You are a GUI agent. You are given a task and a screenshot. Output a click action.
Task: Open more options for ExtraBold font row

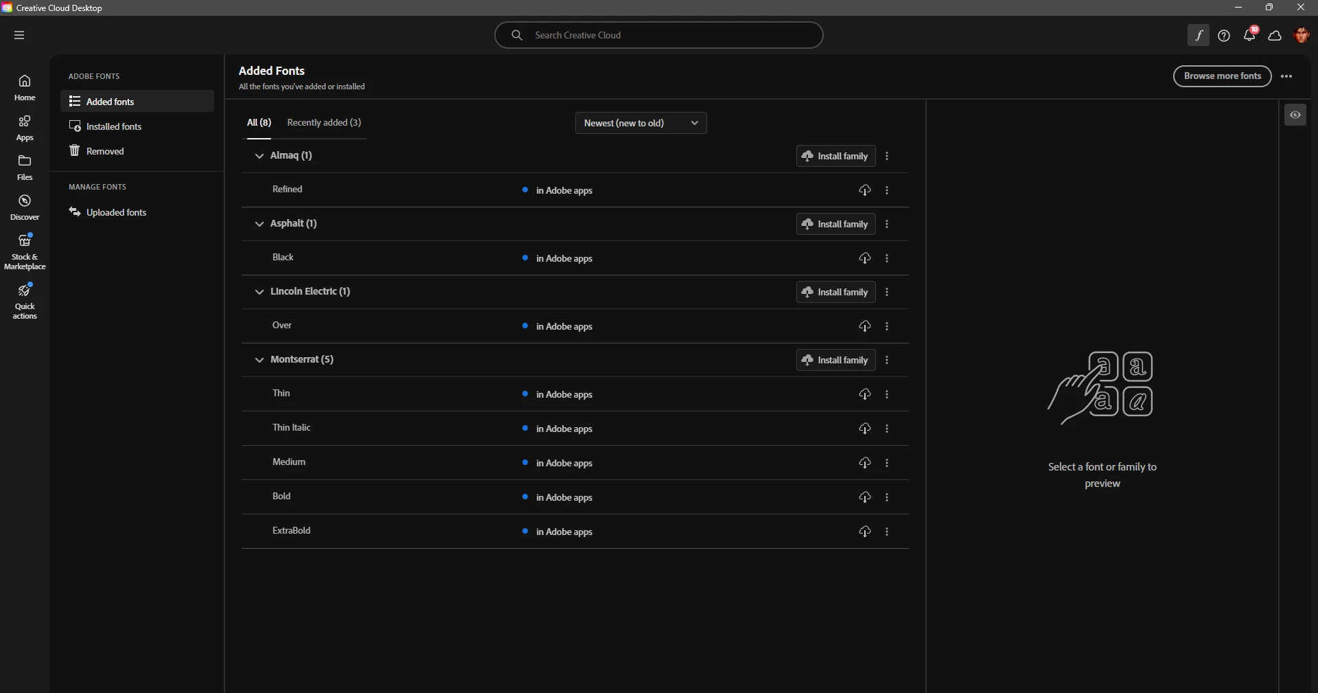coord(887,532)
